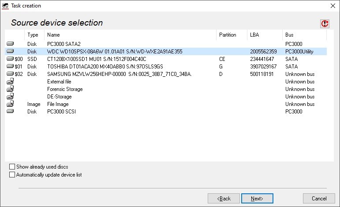This screenshot has height=207, width=340.
Task: Click the PC3000 SCSI disk icon
Action: (x=10, y=112)
